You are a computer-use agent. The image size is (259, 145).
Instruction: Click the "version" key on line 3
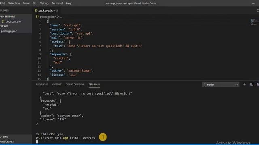click(58, 29)
